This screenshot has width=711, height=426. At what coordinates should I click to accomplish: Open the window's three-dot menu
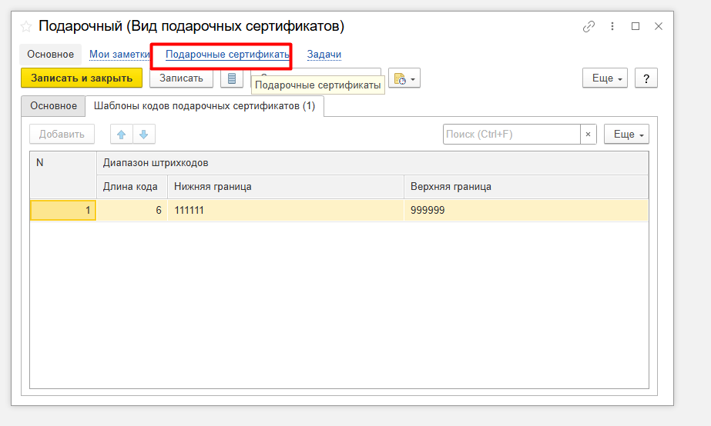[612, 26]
